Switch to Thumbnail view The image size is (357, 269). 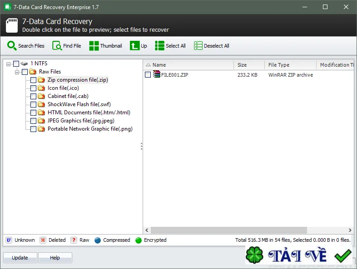(94, 46)
